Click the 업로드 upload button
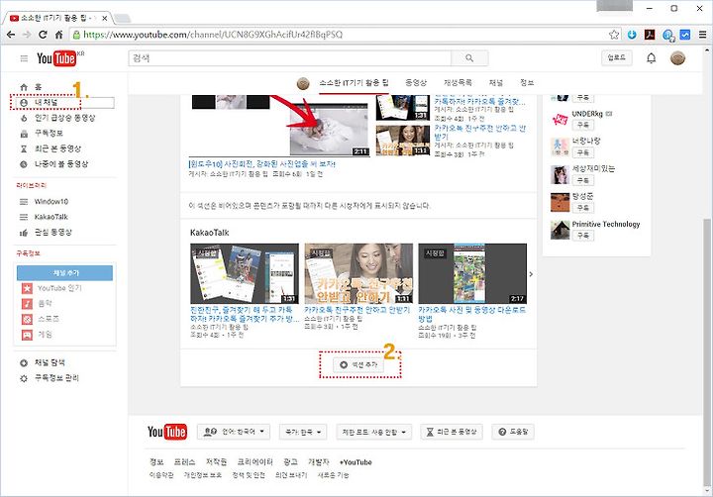This screenshot has height=497, width=713. coord(617,57)
